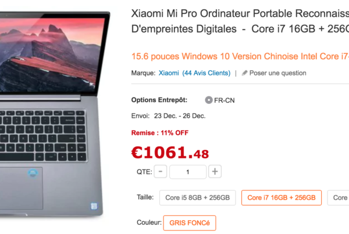The height and width of the screenshot is (234, 349).
Task: Click the Remise 11% OFF discount label
Action: pyautogui.click(x=160, y=133)
